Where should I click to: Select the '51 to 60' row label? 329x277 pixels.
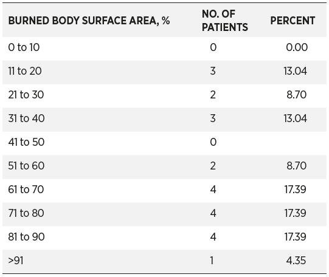tap(26, 165)
